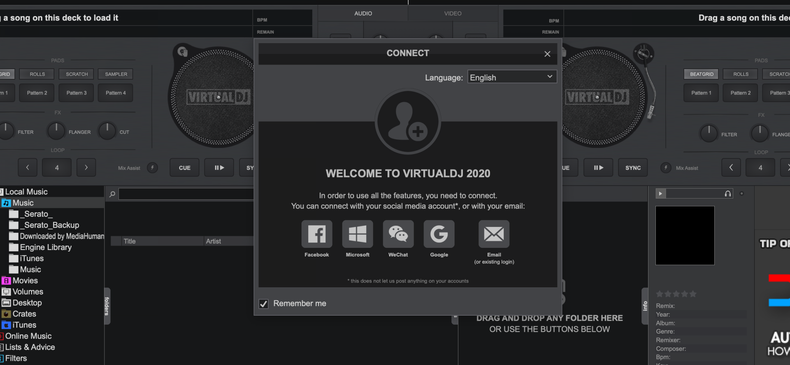790x365 pixels.
Task: Click left deck CUT knob
Action: point(107,132)
